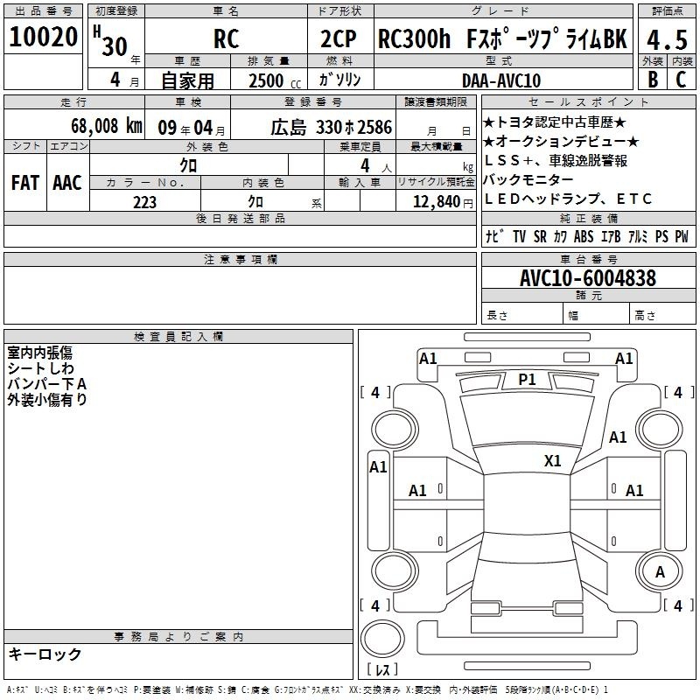Click the exterior grade B cell
Image resolution: width=700 pixels, height=700 pixels.
point(652,80)
